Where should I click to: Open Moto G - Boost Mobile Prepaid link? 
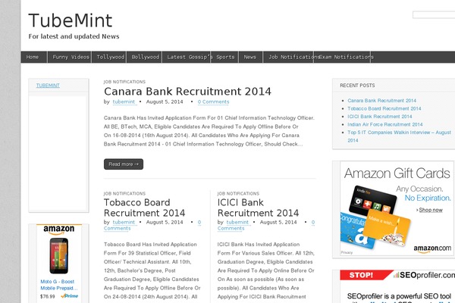59,285
